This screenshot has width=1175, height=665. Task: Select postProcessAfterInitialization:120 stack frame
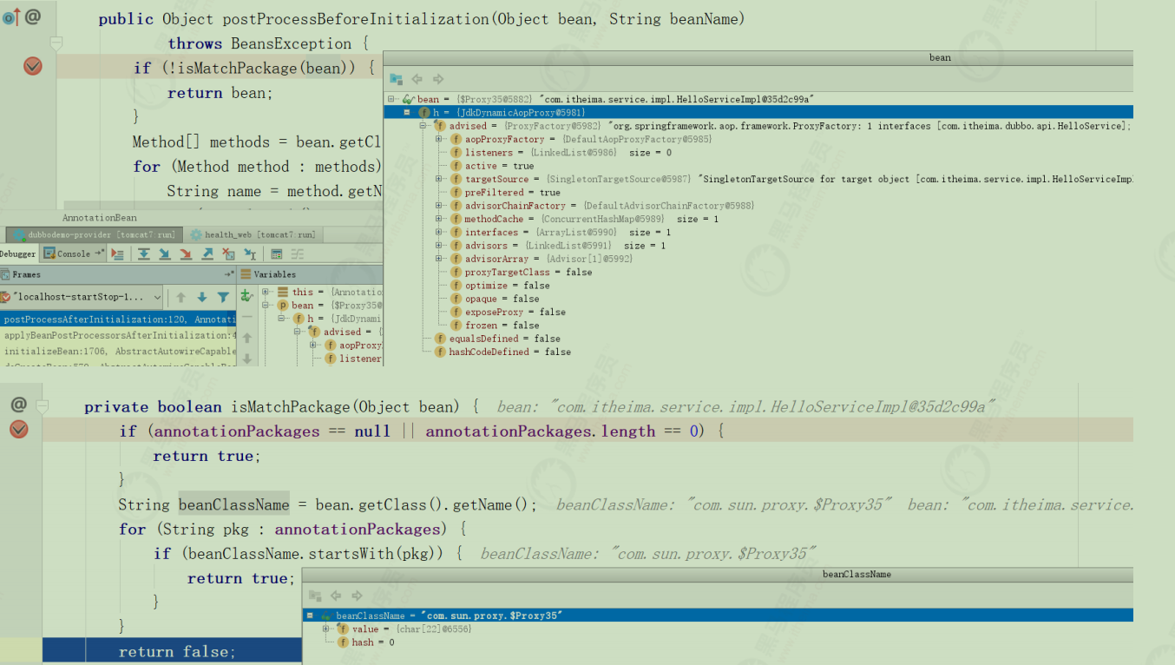(117, 319)
